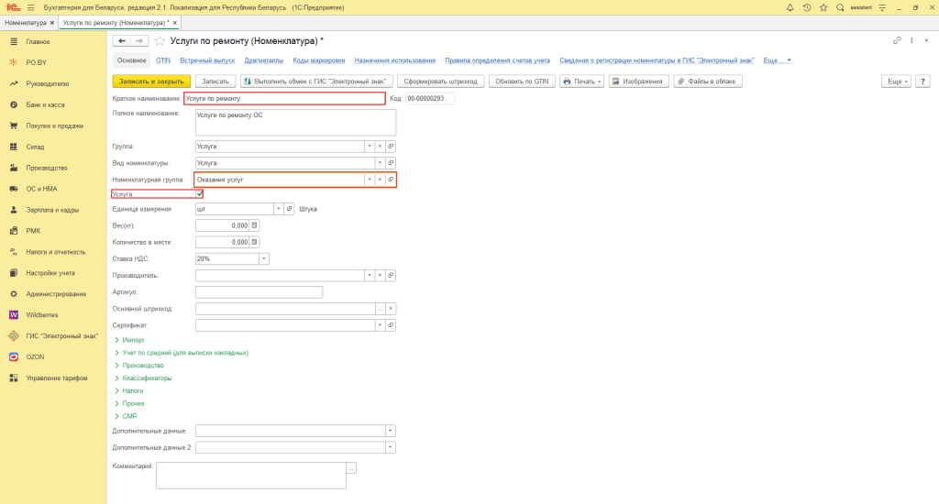Click the Сформировать штрихкод button

click(x=440, y=82)
